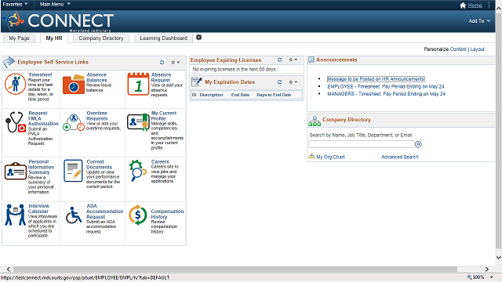This screenshot has height=282, width=502.
Task: Open EMPLOYEE Timesheet Pay Period announcement
Action: [x=386, y=86]
